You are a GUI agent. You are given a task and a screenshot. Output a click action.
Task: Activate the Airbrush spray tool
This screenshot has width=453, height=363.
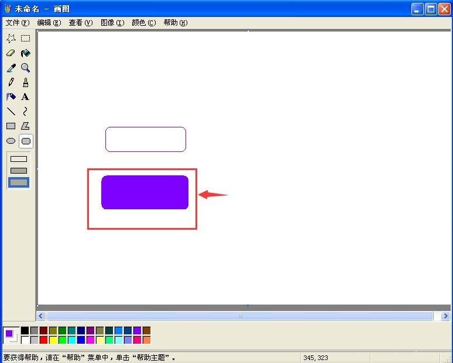tap(11, 96)
